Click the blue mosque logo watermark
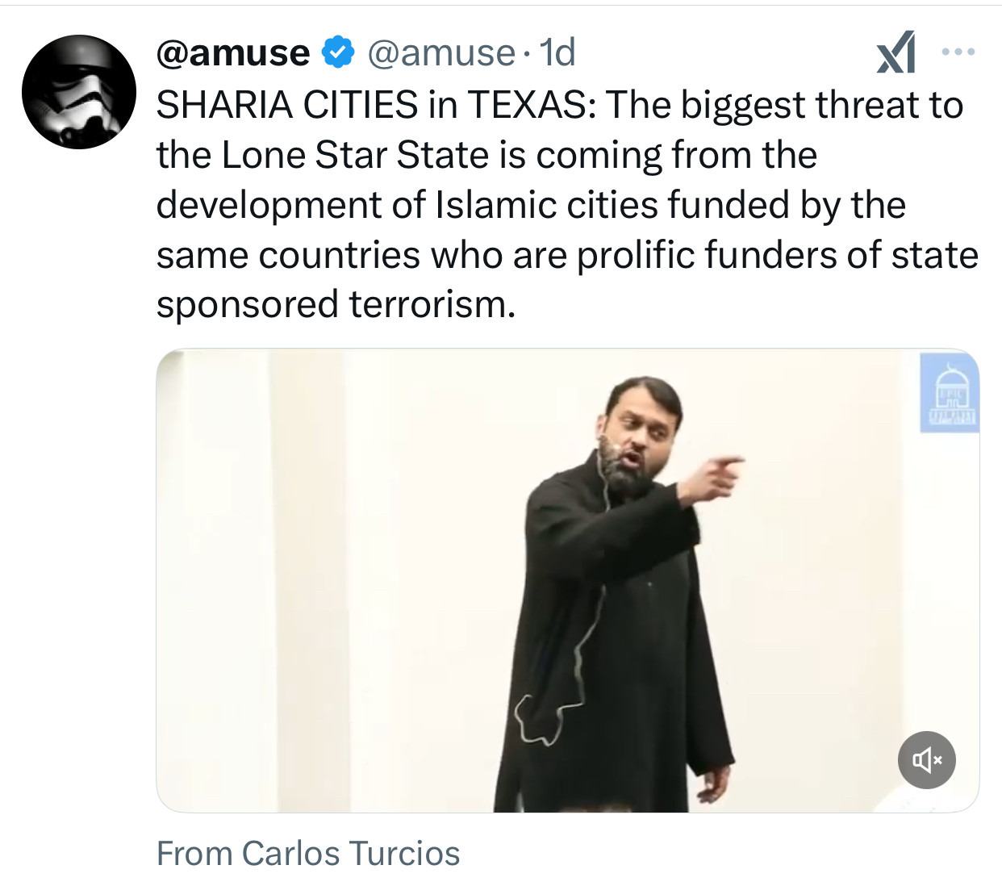This screenshot has width=1002, height=886. point(949,392)
